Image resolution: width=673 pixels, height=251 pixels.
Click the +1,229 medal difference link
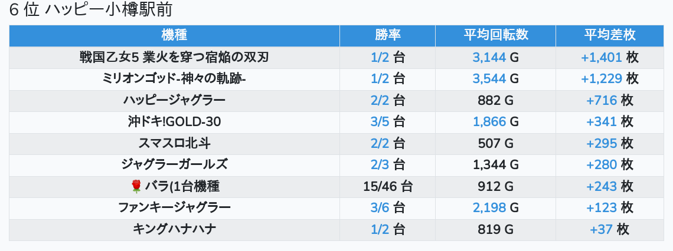[x=602, y=79]
